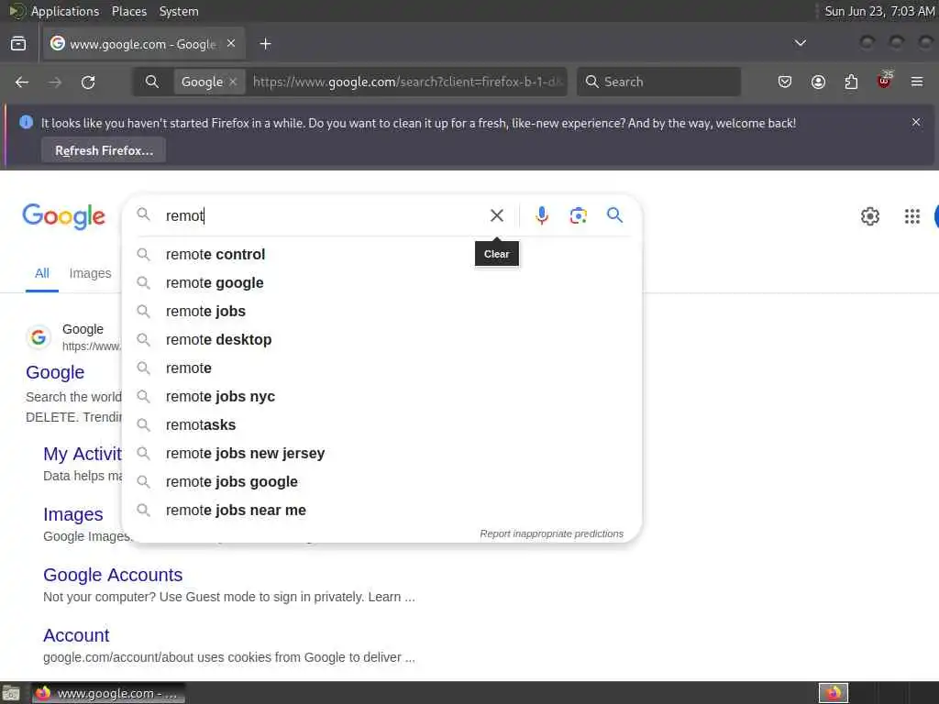Viewport: 939px width, 704px height.
Task: Open the My Activity sitelink
Action: click(82, 455)
